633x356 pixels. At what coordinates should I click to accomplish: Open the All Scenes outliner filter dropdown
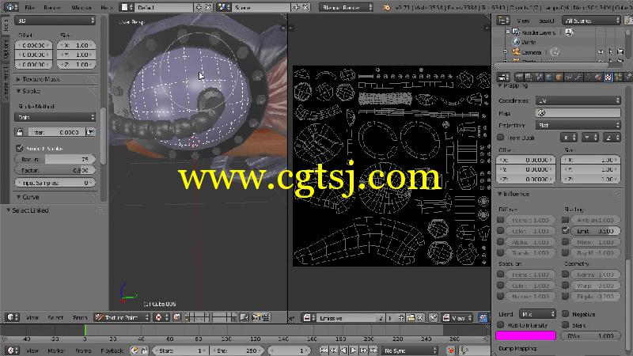click(x=592, y=21)
